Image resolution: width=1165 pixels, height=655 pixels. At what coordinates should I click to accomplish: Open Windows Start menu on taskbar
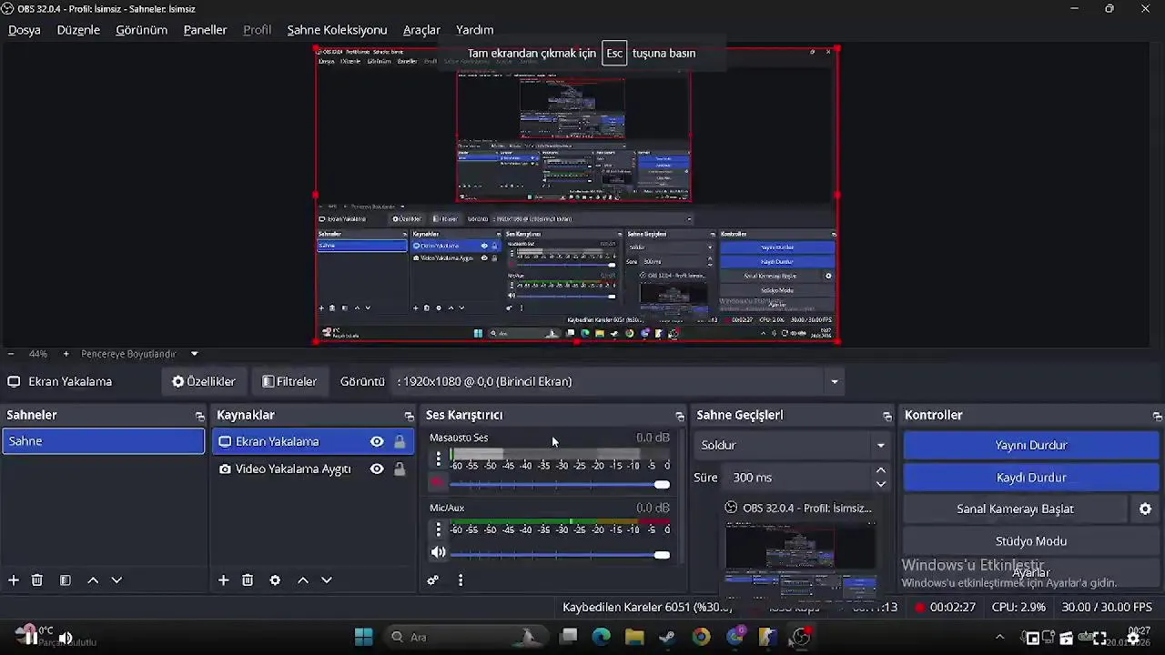[363, 637]
